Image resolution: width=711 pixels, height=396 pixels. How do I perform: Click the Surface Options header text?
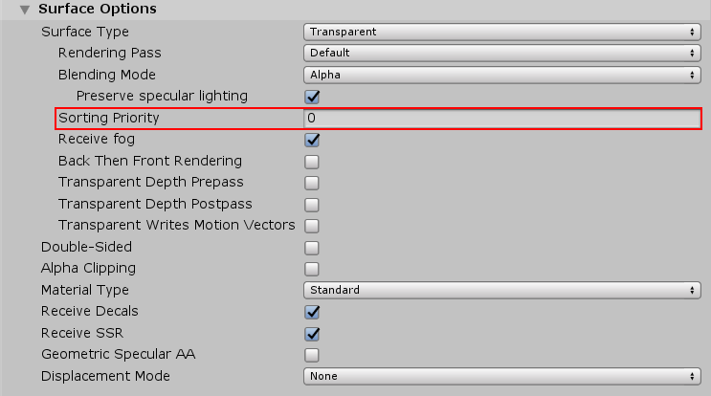(x=97, y=10)
